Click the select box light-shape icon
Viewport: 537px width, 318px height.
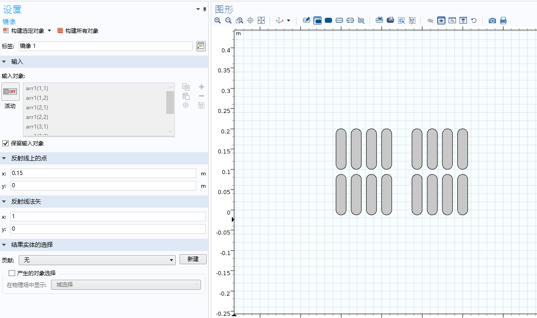[x=379, y=21]
